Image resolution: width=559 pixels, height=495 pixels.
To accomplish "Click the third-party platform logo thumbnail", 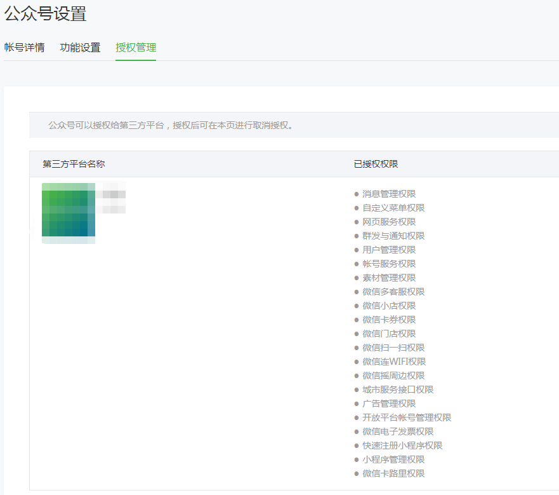I will pos(69,213).
